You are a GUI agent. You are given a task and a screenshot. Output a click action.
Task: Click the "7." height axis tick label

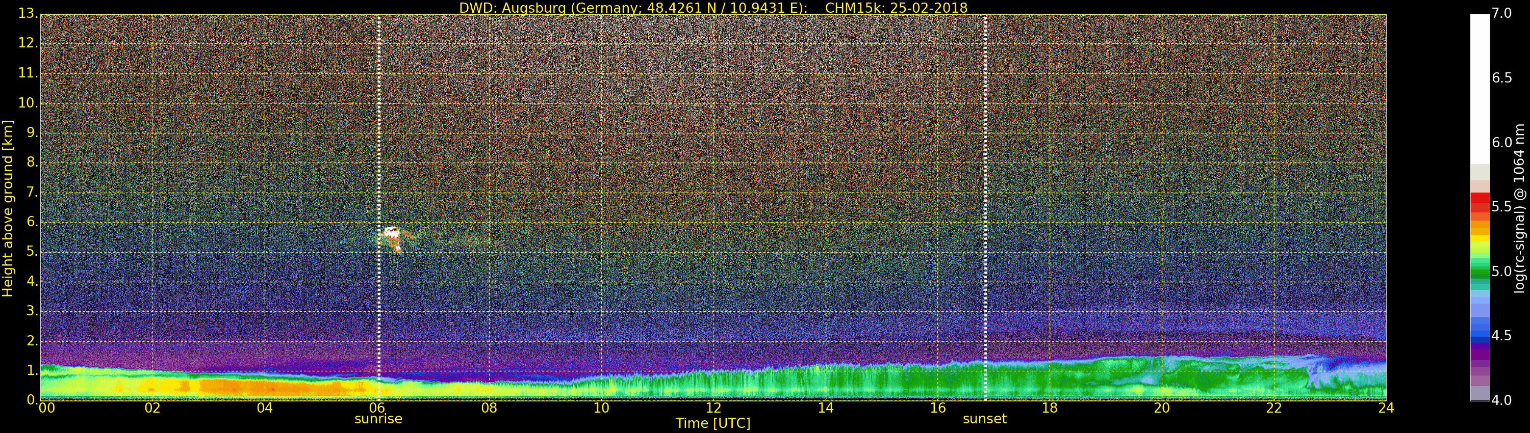[33, 192]
